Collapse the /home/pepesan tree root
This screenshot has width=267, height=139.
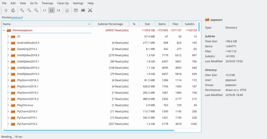tap(4, 30)
